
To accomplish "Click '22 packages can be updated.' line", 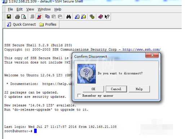I will click(x=31, y=93).
